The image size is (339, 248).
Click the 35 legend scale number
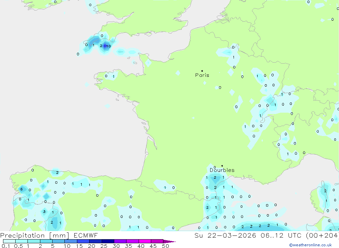pos(128,246)
